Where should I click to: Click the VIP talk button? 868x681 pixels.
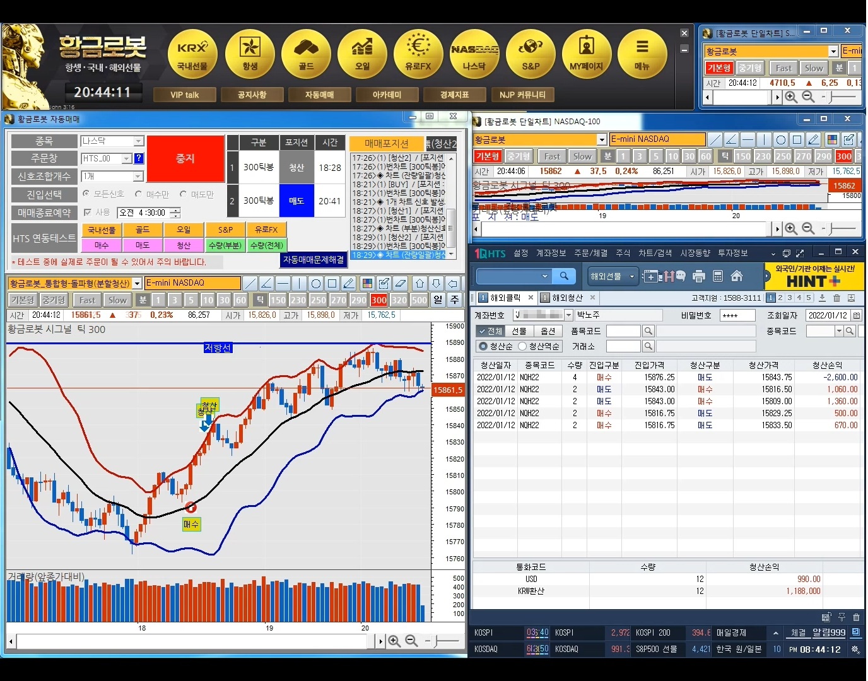(x=185, y=95)
